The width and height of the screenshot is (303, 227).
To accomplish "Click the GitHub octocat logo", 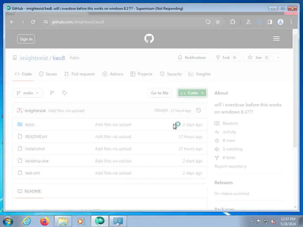I will (149, 38).
